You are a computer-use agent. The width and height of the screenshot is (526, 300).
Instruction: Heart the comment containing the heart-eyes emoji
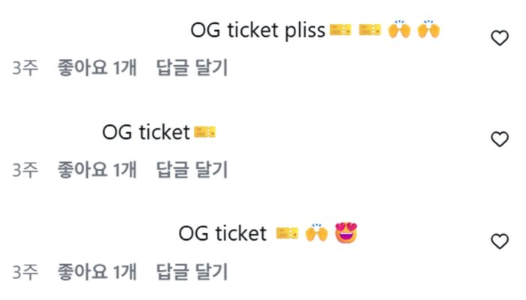[500, 241]
